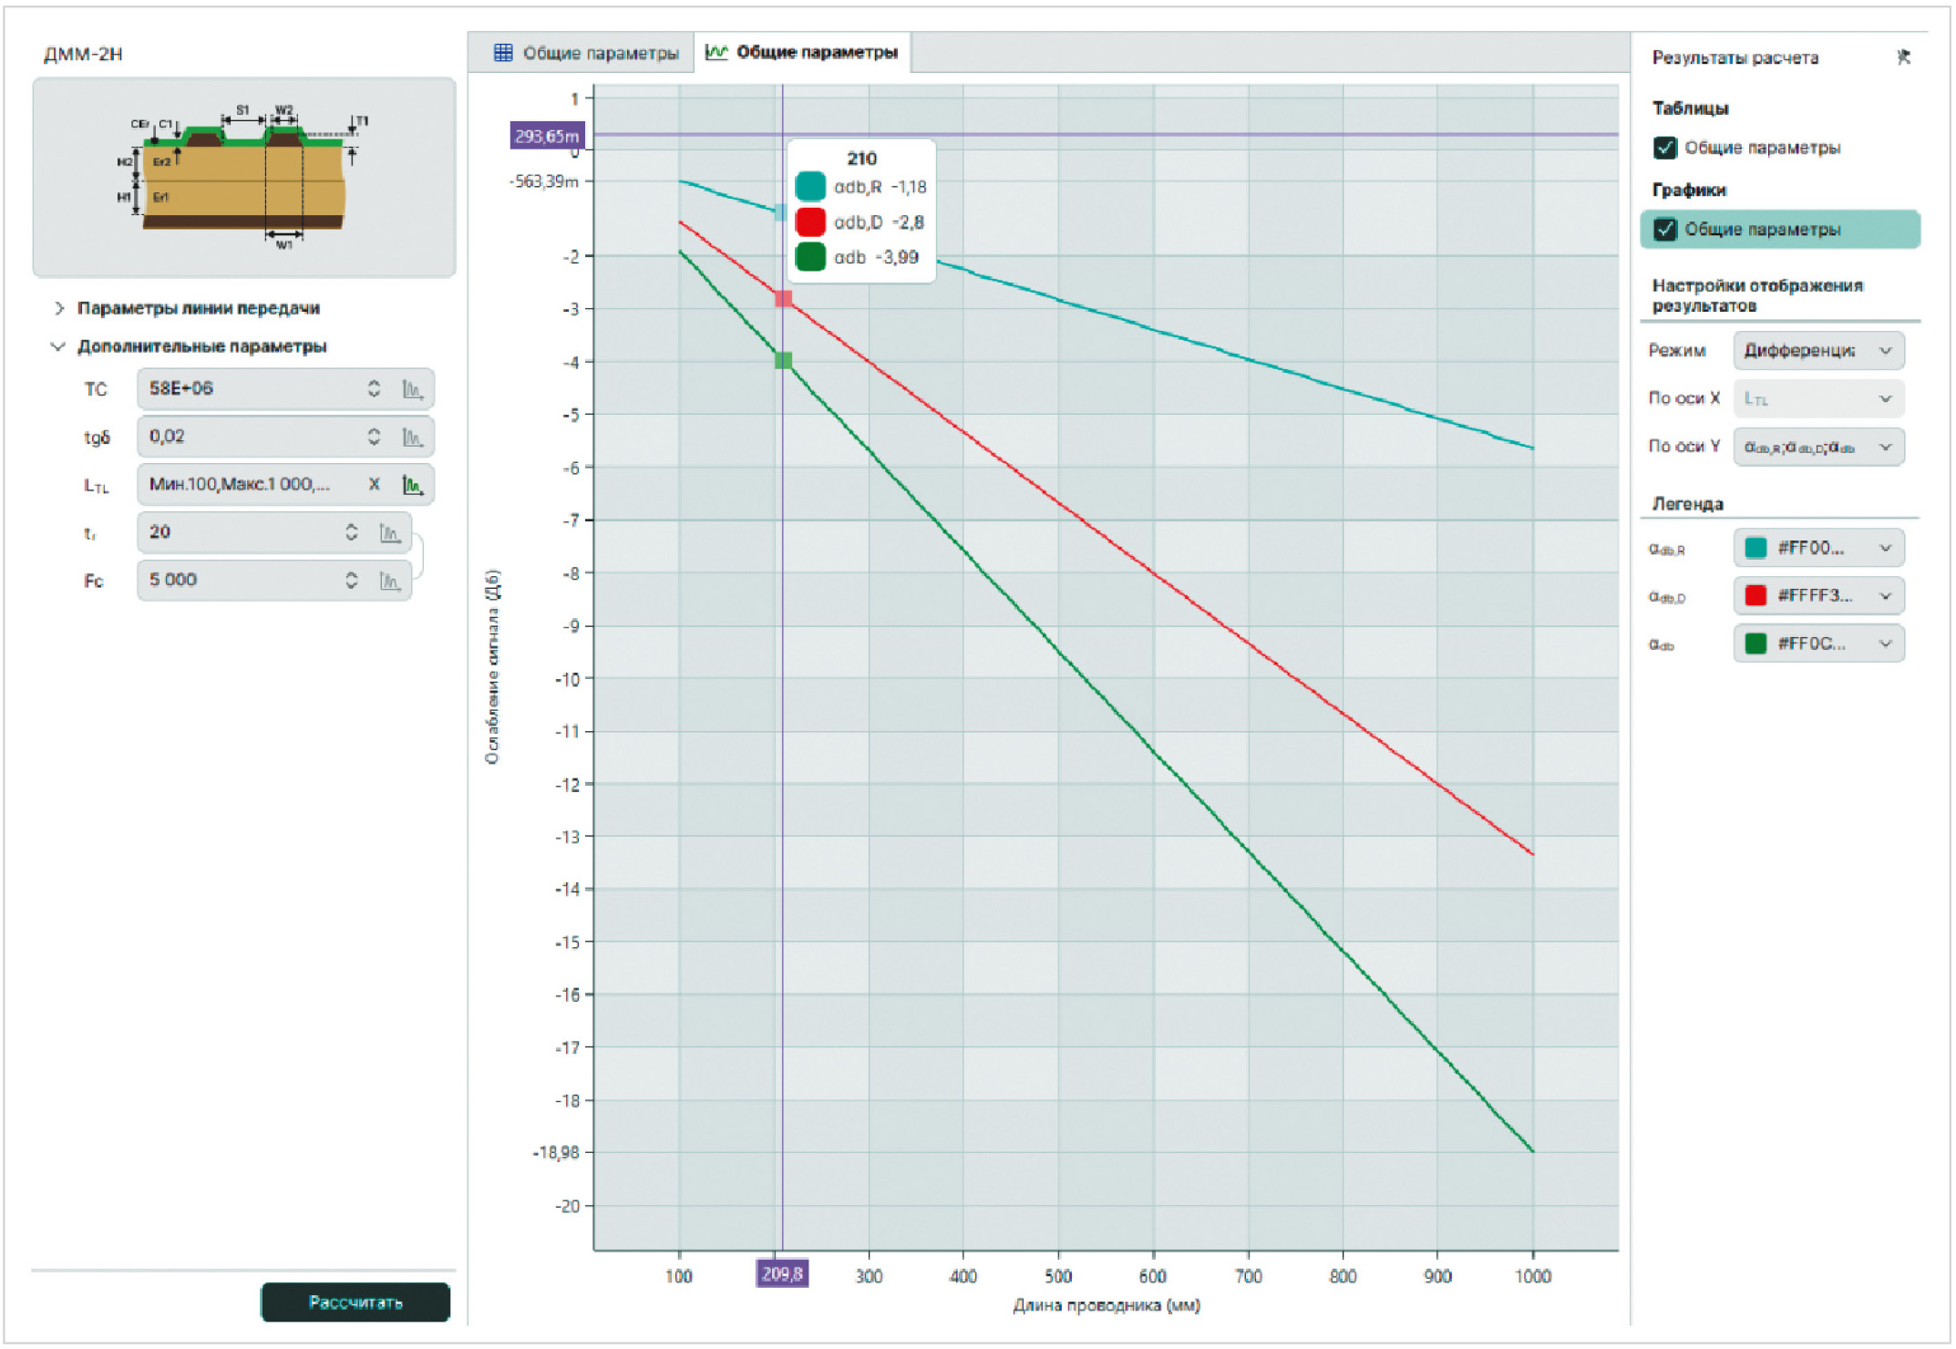The width and height of the screenshot is (1956, 1349).
Task: Click the green graph icon in LTL row
Action: pyautogui.click(x=412, y=485)
